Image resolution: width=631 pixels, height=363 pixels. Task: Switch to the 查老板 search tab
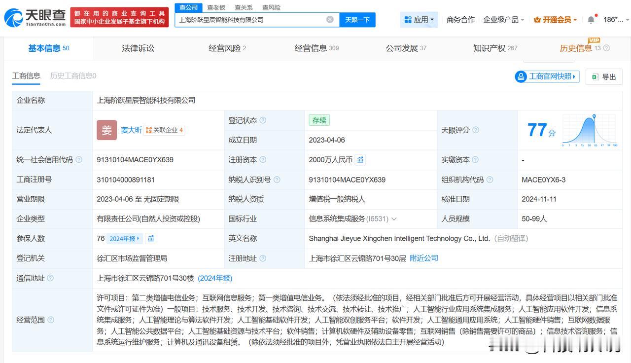(216, 7)
